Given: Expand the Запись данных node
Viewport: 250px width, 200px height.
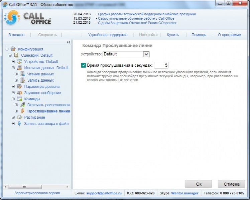Looking at the screenshot, I should click(x=16, y=80).
